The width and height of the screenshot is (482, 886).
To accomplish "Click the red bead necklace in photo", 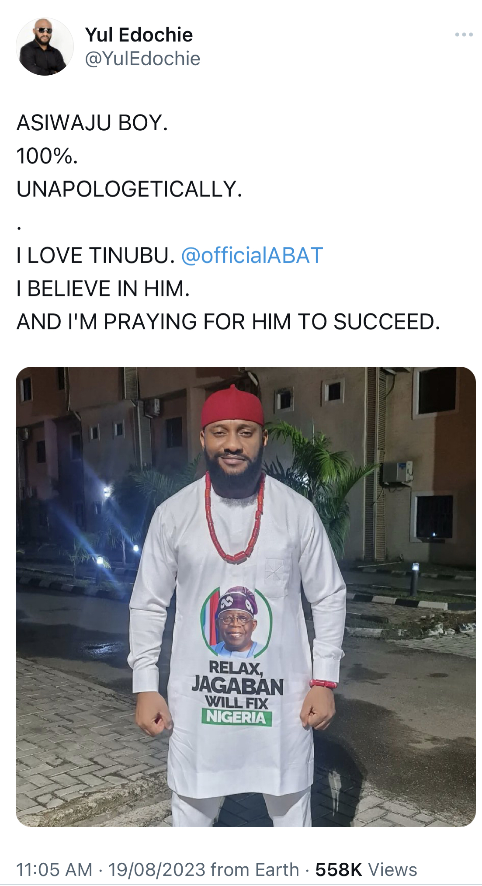I will click(235, 518).
